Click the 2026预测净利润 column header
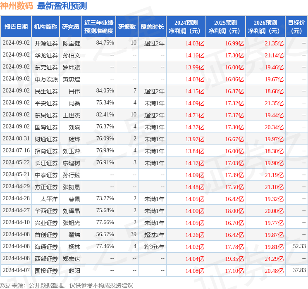This screenshot has width=308, height=289. tap(265, 27)
